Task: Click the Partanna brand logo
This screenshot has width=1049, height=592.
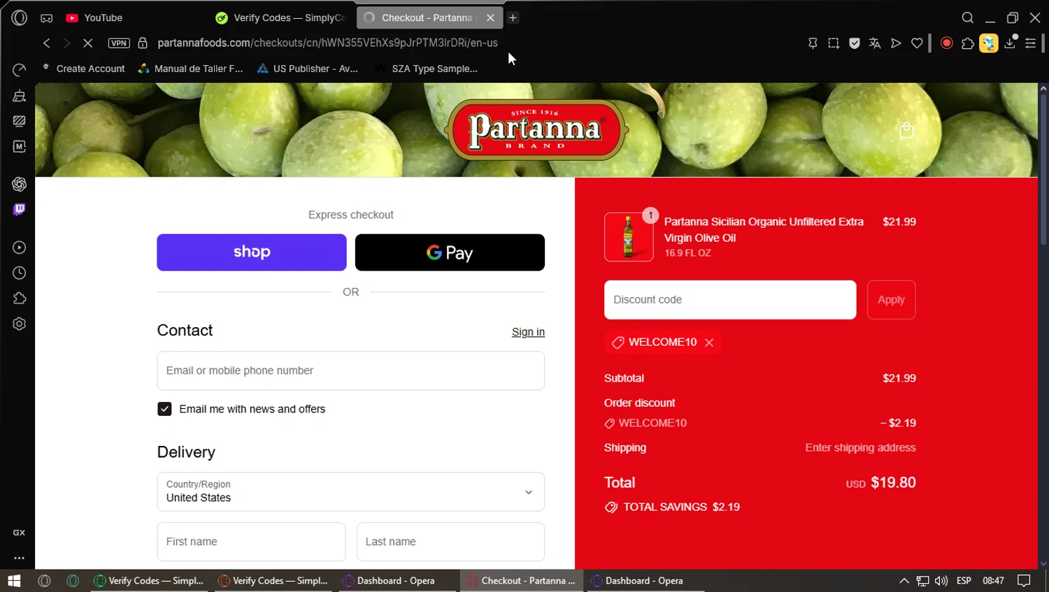Action: pyautogui.click(x=536, y=130)
